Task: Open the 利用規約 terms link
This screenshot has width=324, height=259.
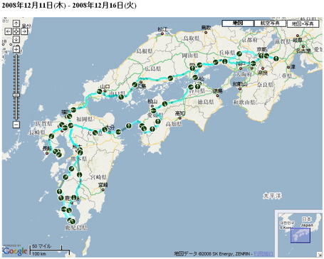Action: [x=263, y=254]
